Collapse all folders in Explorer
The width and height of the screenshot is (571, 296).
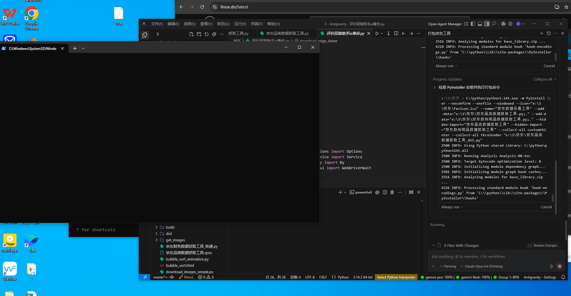(x=214, y=34)
